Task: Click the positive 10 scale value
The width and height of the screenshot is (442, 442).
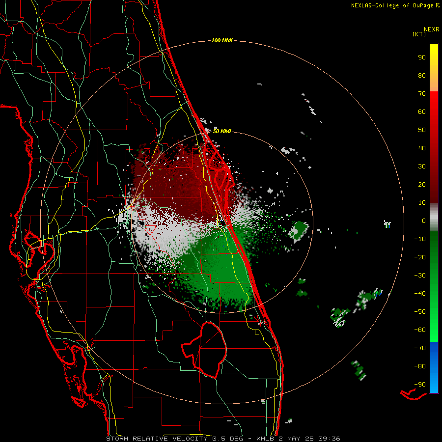Action: (422, 203)
